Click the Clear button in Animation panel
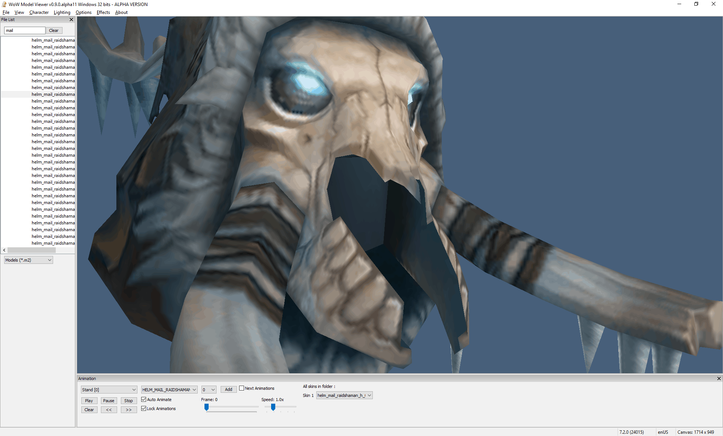Viewport: 723px width, 436px height. coord(89,410)
